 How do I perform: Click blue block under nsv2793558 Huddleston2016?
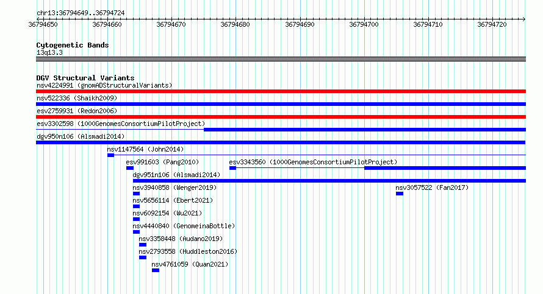[143, 257]
